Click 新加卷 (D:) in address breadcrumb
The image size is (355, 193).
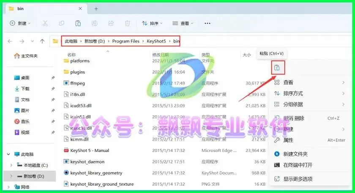95,41
